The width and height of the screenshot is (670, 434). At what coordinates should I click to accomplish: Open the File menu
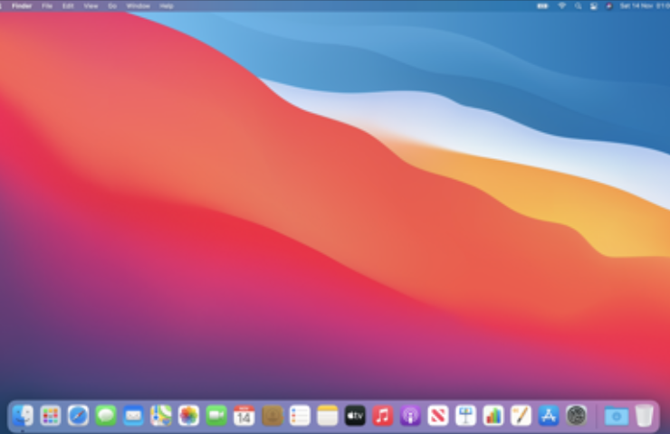(x=47, y=6)
